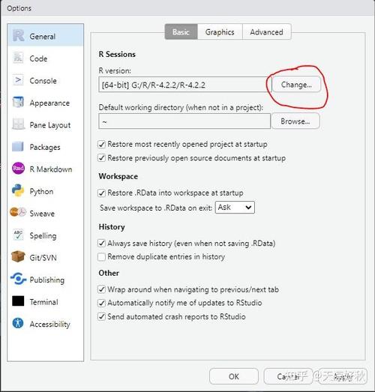Select the General category label

pos(43,37)
